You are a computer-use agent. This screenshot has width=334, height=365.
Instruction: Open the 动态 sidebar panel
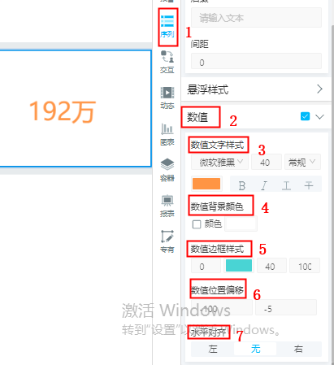[167, 98]
